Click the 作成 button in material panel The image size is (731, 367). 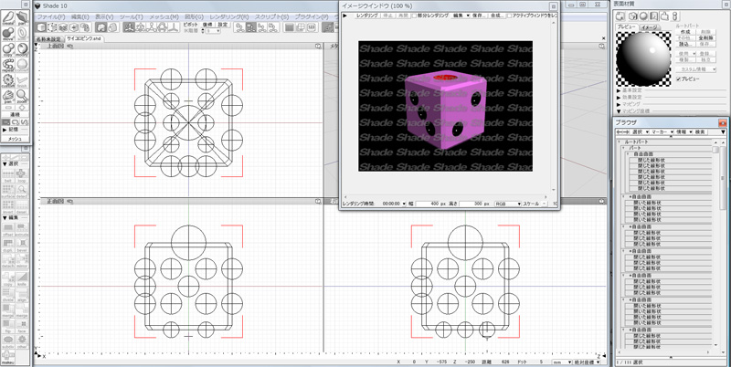[684, 32]
